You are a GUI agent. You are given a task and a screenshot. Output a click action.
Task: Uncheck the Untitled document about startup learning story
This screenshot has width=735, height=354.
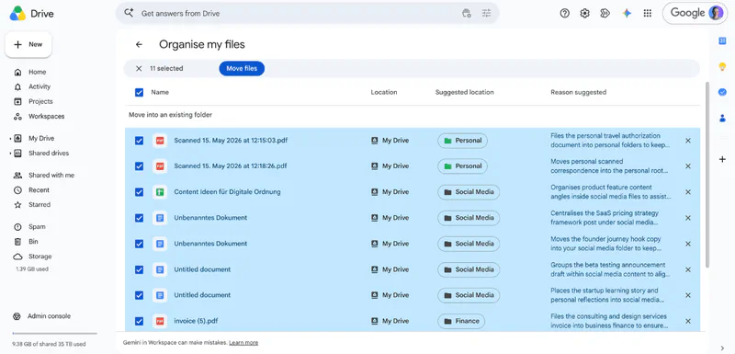pyautogui.click(x=140, y=295)
